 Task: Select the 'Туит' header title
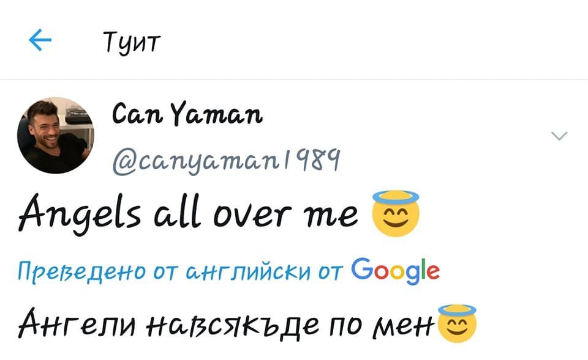tap(132, 43)
